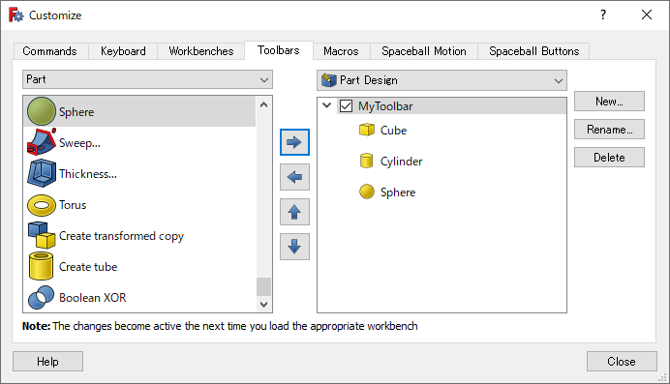Click the command list scrollbar thumb
Screen dimensions: 670x384
coord(263,286)
